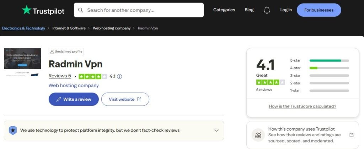This screenshot has width=364, height=149.
Task: Expand the platform integrity notice chevron
Action: (x=216, y=130)
